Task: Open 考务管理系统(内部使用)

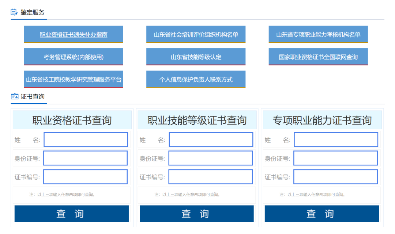Action: click(74, 57)
